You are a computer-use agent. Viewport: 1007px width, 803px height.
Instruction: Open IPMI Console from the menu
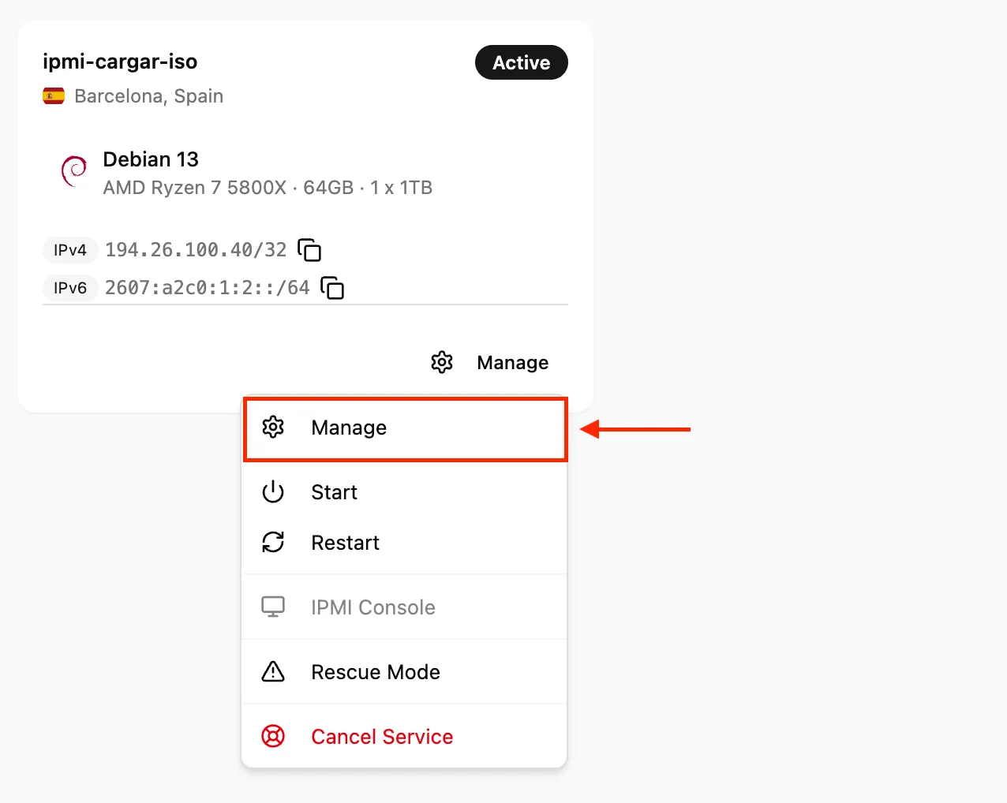[372, 608]
